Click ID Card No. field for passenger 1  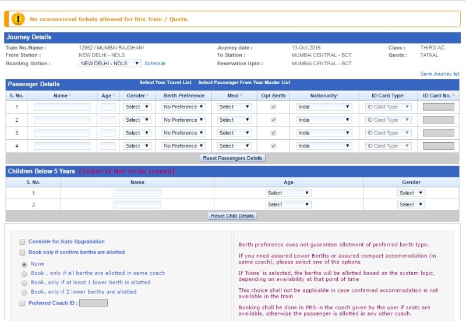click(439, 107)
